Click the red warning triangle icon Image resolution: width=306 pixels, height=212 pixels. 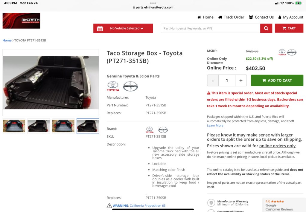click(x=208, y=93)
